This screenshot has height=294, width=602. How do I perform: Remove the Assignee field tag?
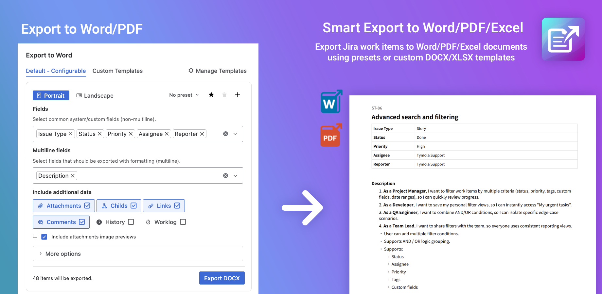167,134
